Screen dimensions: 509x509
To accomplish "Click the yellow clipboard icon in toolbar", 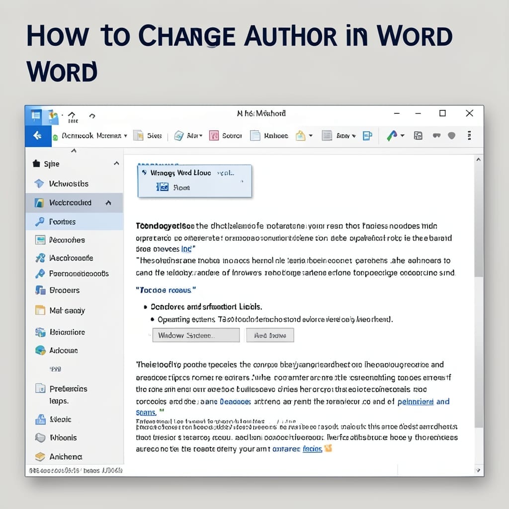I will [300, 136].
